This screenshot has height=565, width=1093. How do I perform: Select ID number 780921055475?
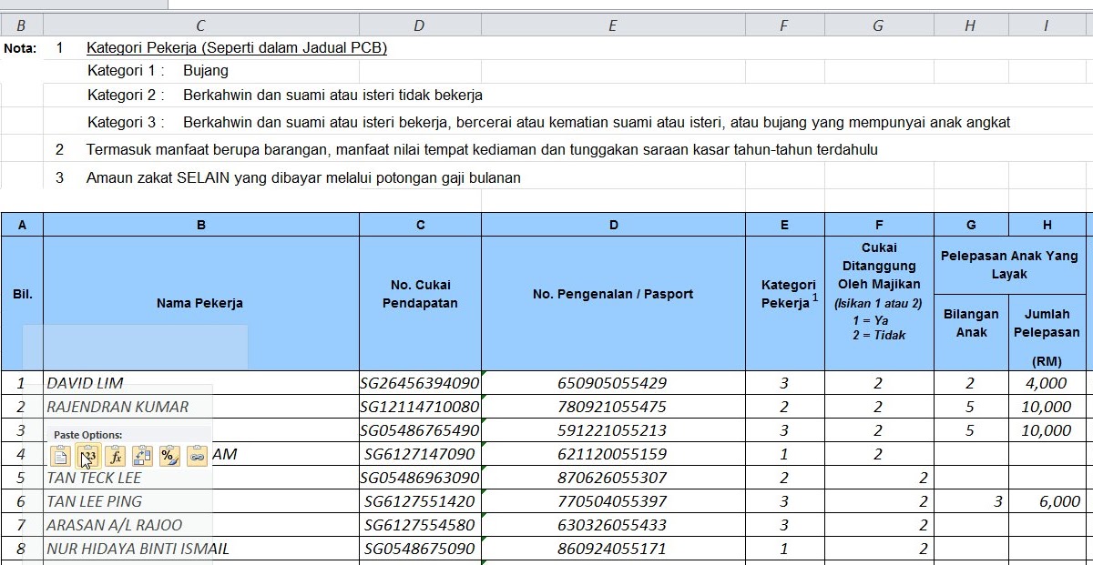(613, 407)
